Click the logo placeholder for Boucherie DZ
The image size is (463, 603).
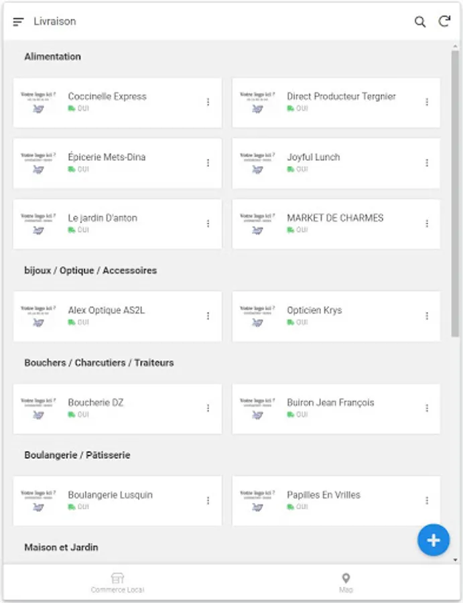[38, 409]
